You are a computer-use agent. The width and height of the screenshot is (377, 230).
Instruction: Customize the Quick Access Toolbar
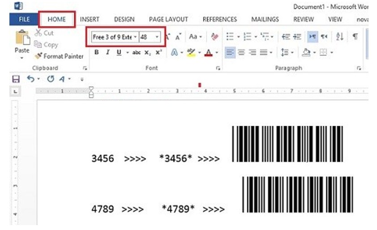click(82, 79)
